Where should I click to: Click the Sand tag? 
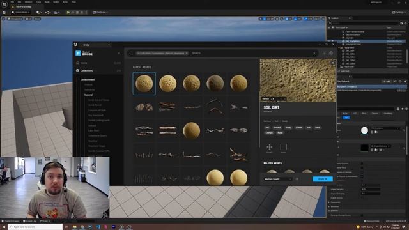(318, 128)
